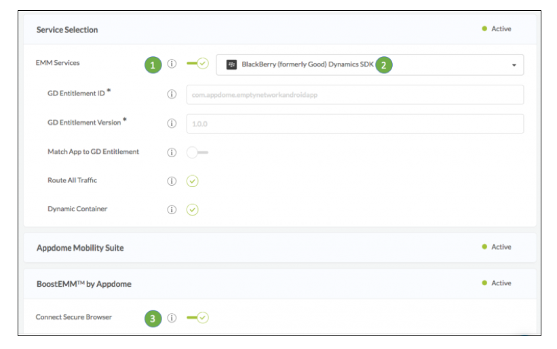Click the BlackBerry logo icon in dropdown

click(231, 64)
